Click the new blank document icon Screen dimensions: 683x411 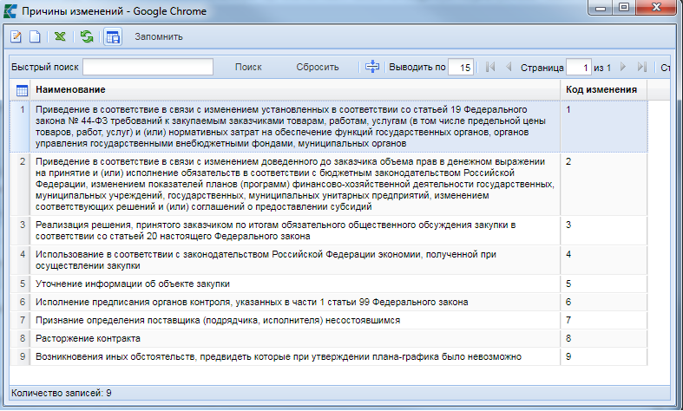point(35,36)
